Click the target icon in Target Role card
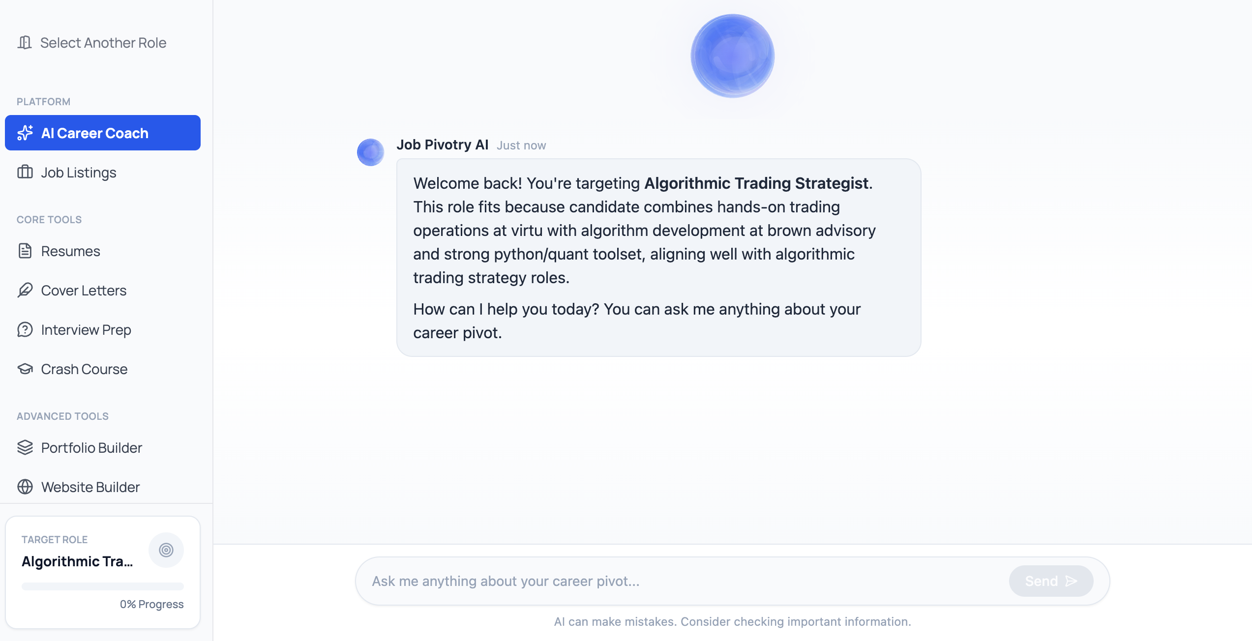This screenshot has width=1252, height=641. click(x=166, y=550)
